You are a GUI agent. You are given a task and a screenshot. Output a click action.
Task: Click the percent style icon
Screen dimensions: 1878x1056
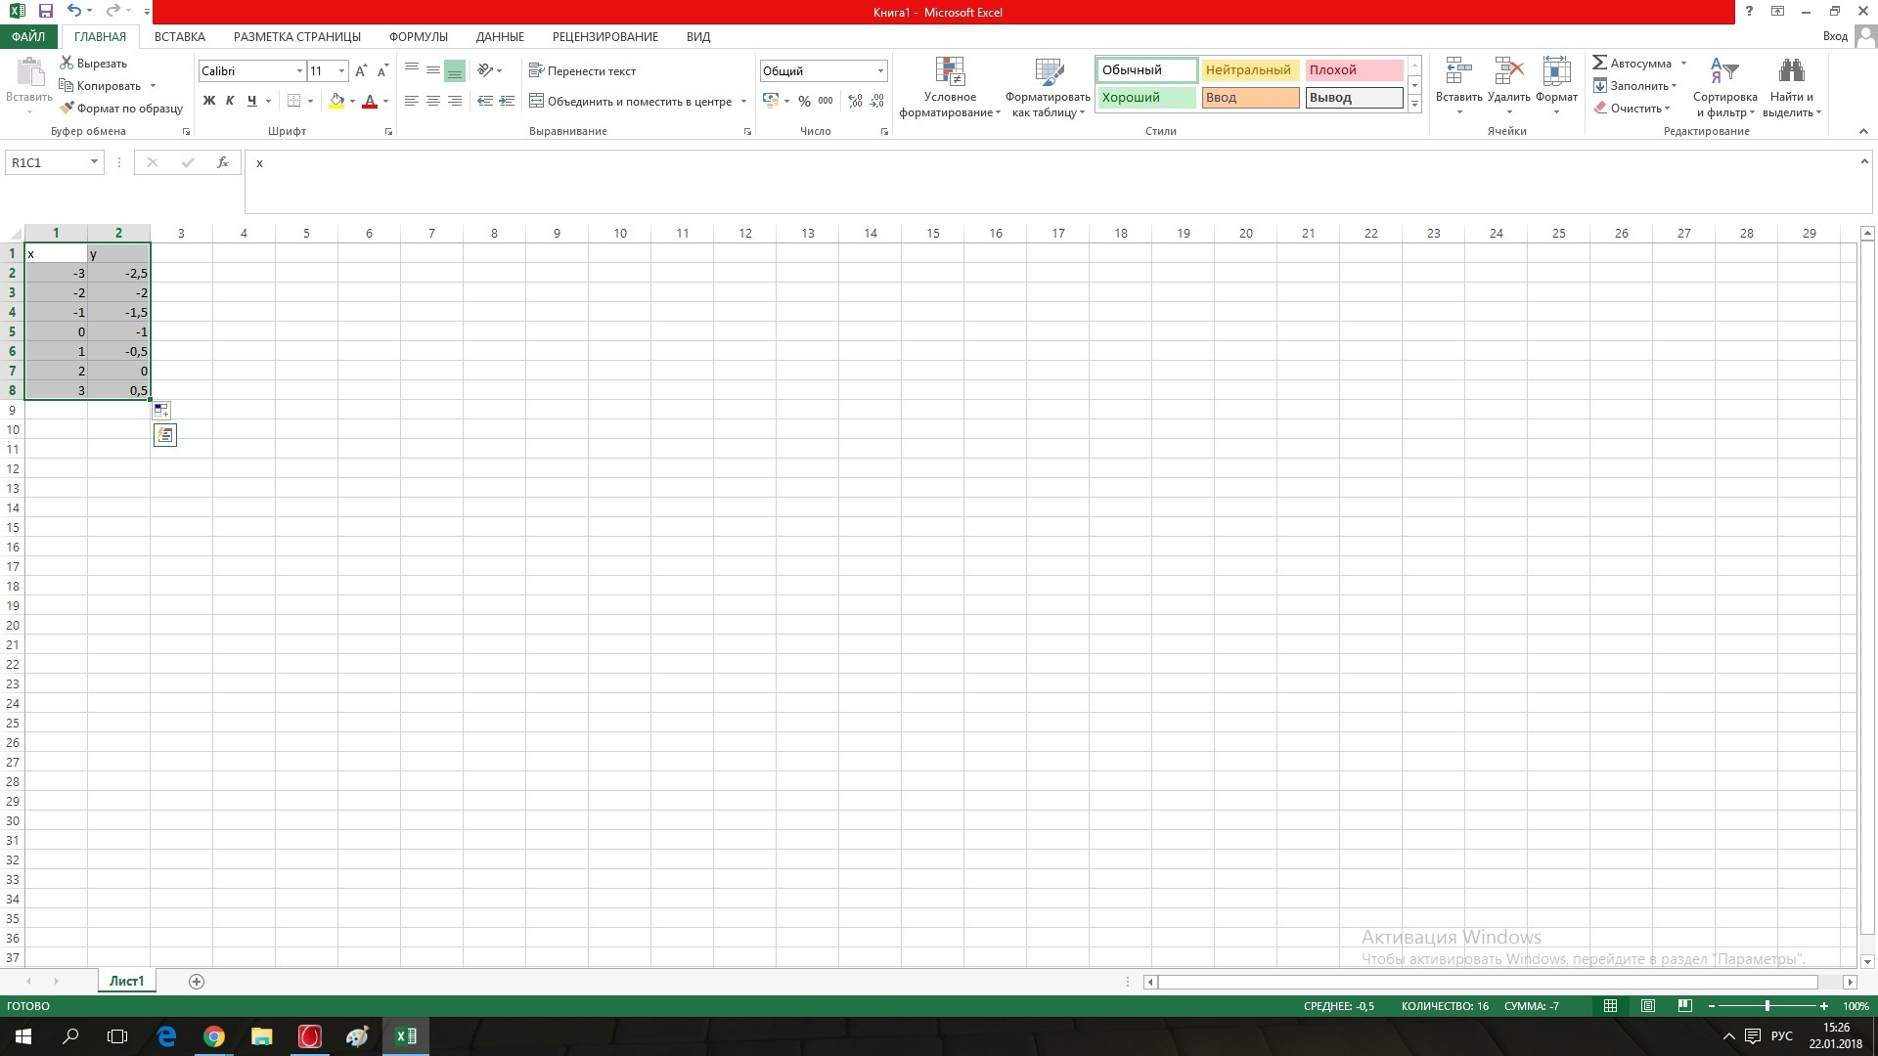(x=804, y=101)
